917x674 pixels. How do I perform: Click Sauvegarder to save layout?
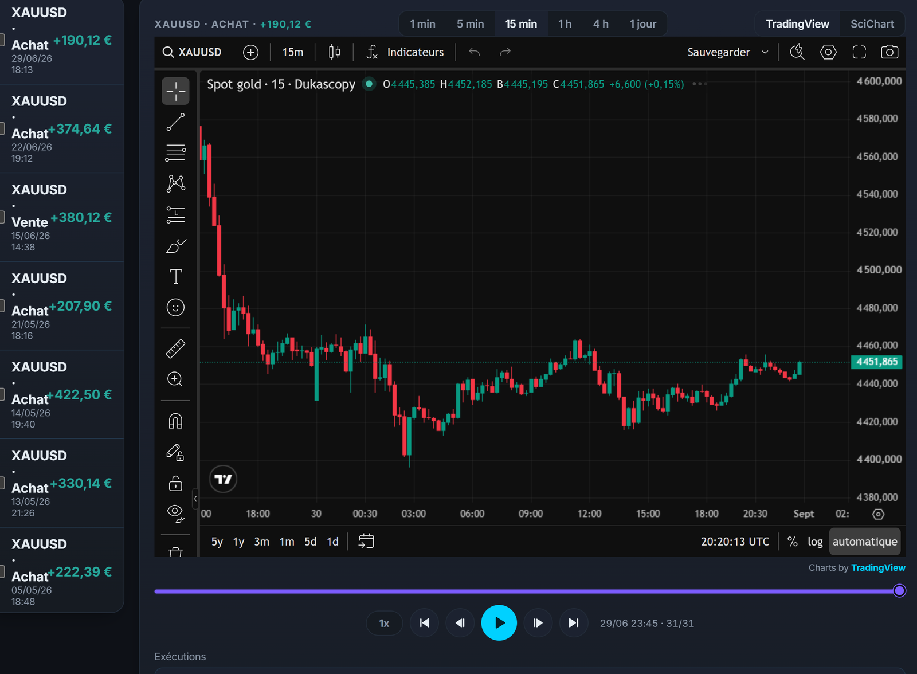(x=719, y=52)
